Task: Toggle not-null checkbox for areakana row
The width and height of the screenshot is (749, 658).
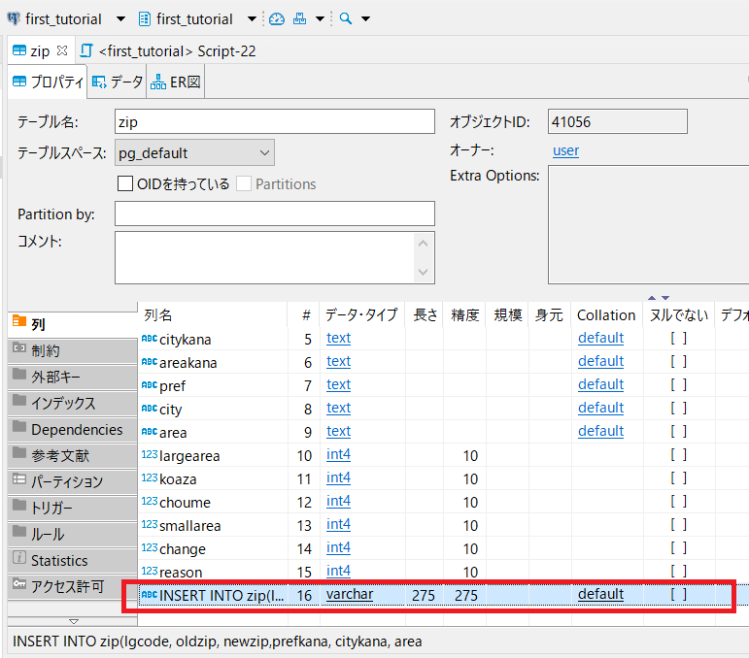Action: click(678, 362)
